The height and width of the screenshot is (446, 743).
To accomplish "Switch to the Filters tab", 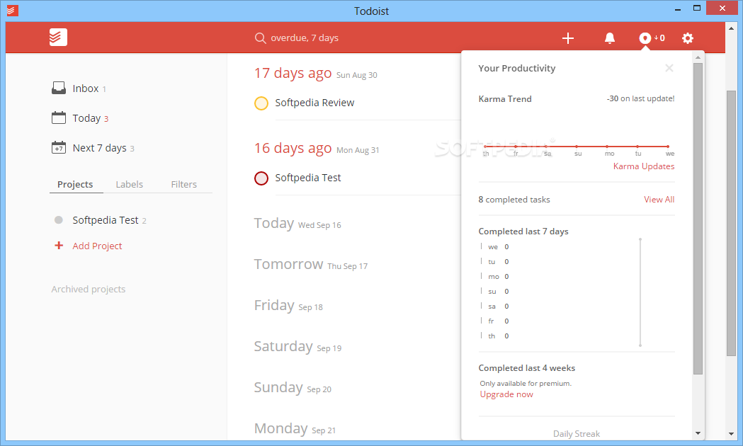I will pos(184,184).
